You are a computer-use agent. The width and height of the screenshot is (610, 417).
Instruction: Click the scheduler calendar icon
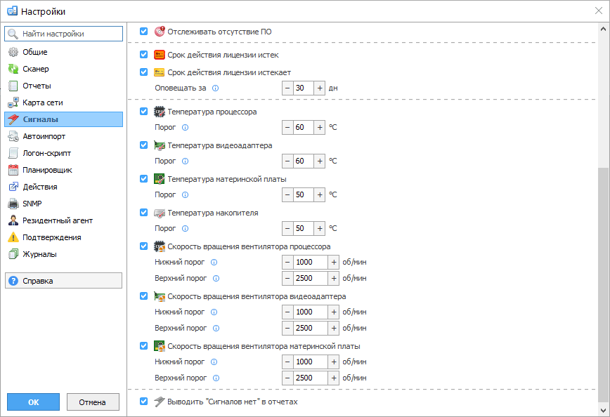[x=13, y=170]
